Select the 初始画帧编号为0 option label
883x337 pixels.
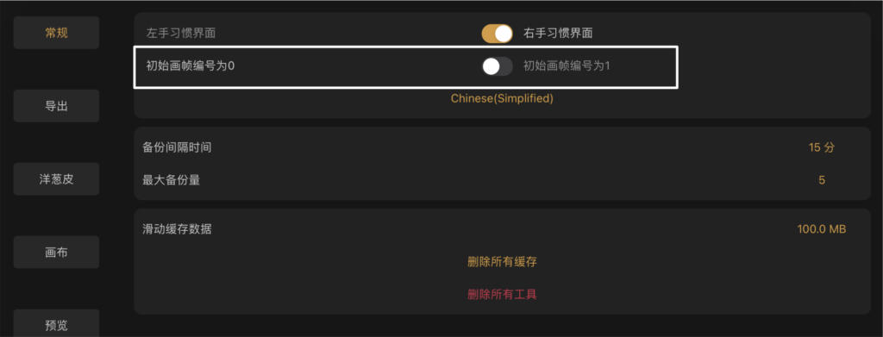click(191, 66)
